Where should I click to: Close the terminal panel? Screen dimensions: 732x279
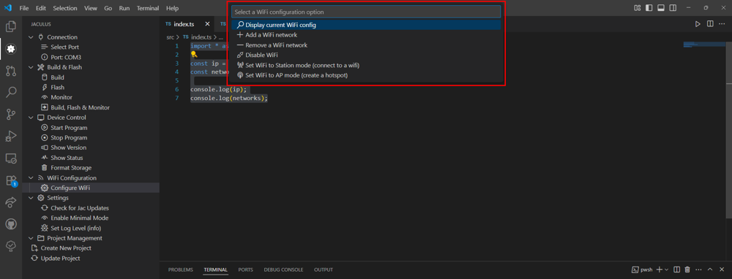point(721,270)
